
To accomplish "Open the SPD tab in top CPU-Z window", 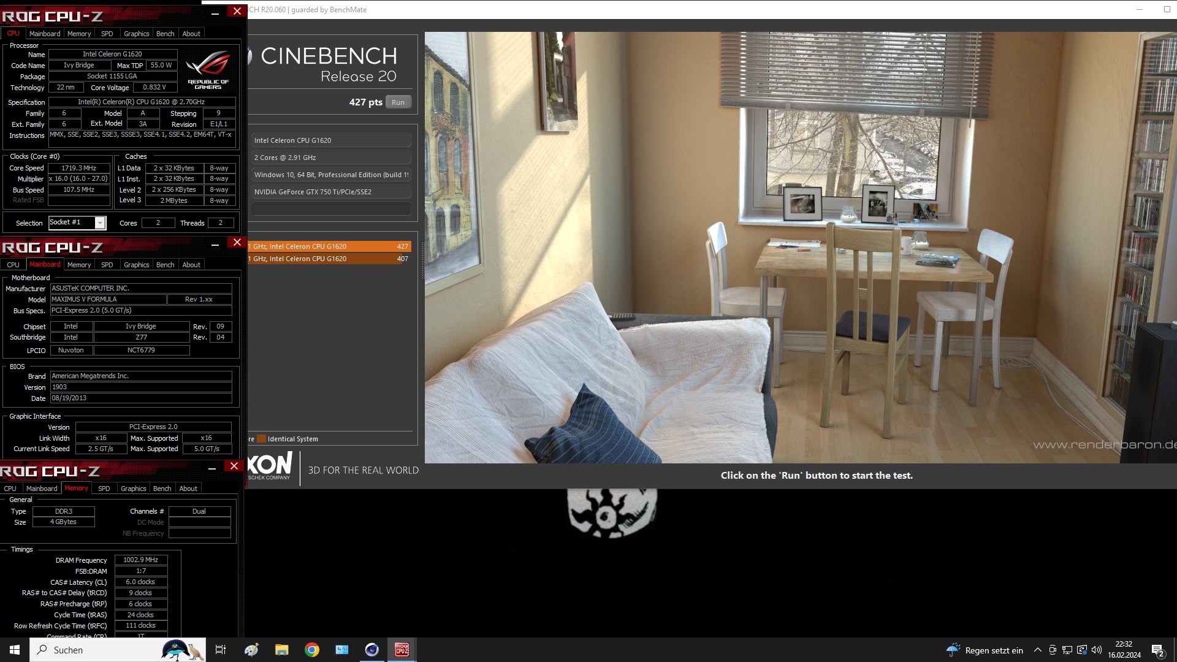I will pos(107,34).
